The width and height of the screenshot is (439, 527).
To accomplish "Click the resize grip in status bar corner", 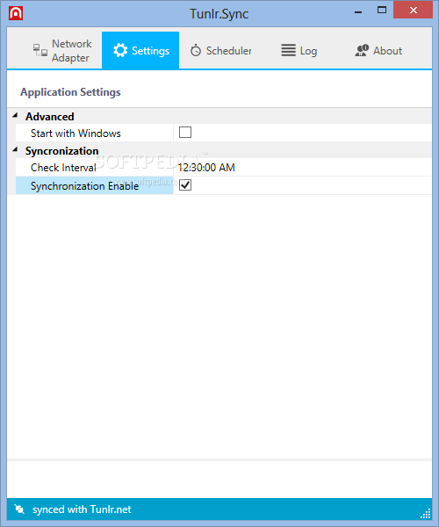I will 426,514.
